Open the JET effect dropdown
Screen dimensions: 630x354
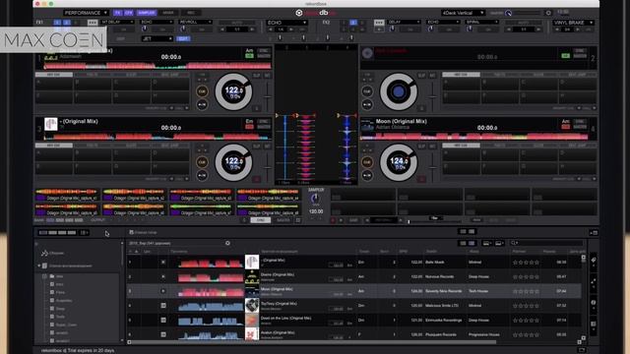pos(157,38)
